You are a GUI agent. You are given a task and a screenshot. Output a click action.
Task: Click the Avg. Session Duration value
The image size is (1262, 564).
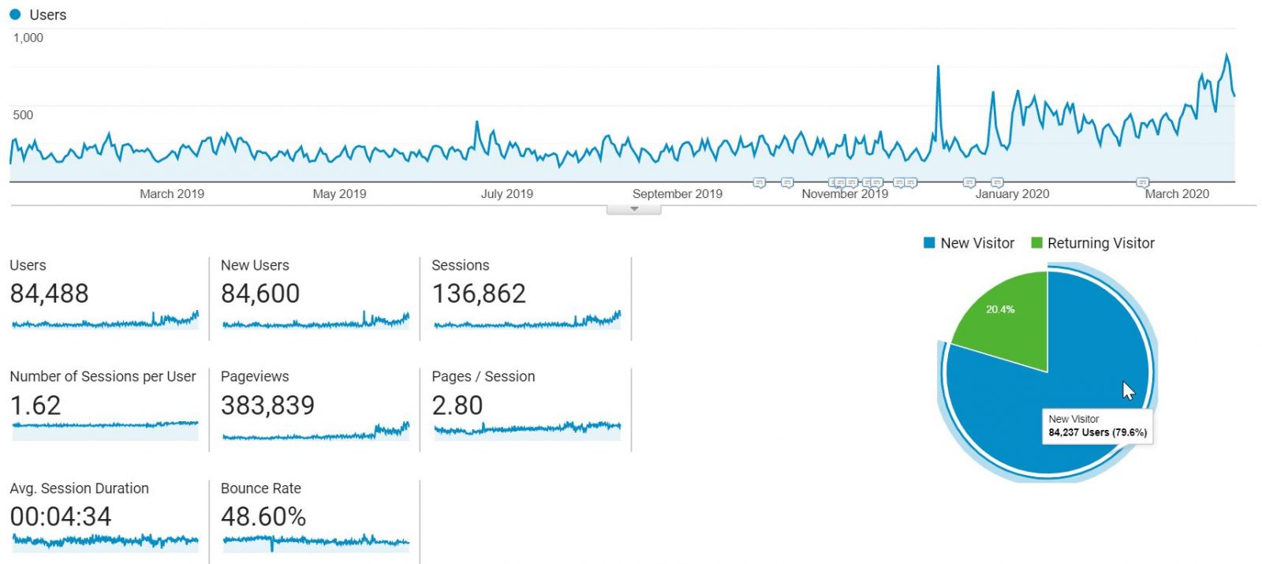61,517
